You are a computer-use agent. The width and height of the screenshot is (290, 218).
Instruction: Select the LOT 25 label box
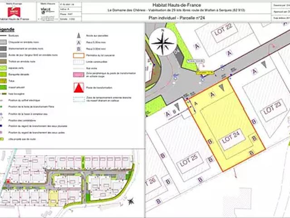click(x=190, y=163)
